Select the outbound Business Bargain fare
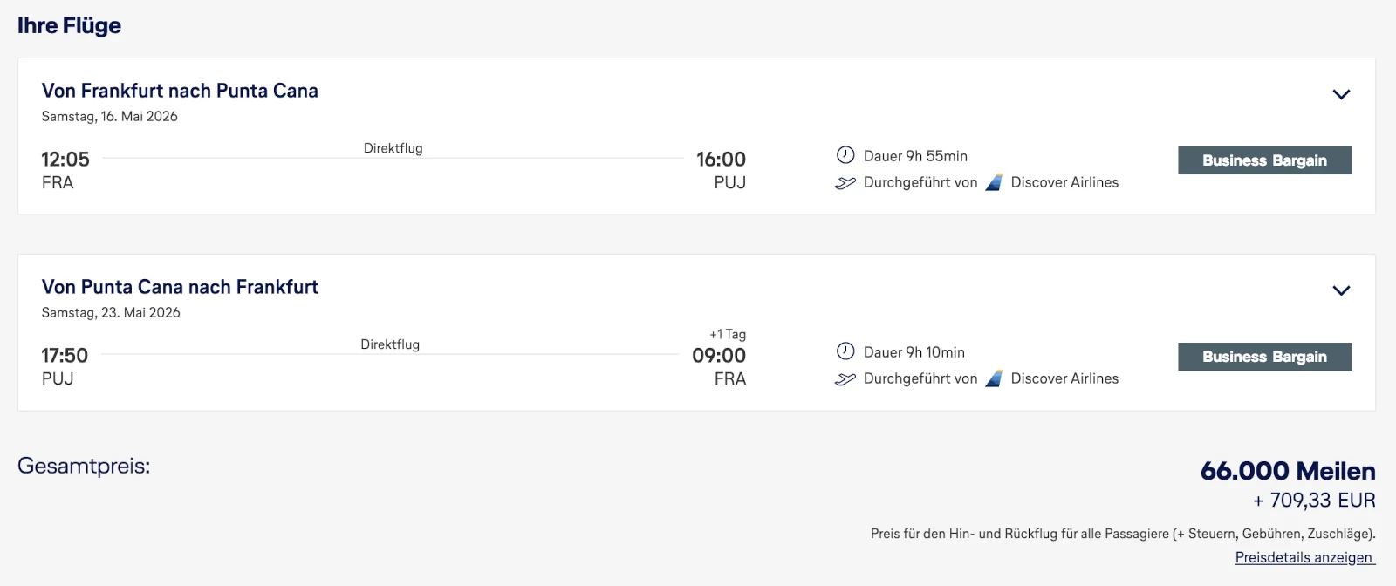 tap(1264, 160)
